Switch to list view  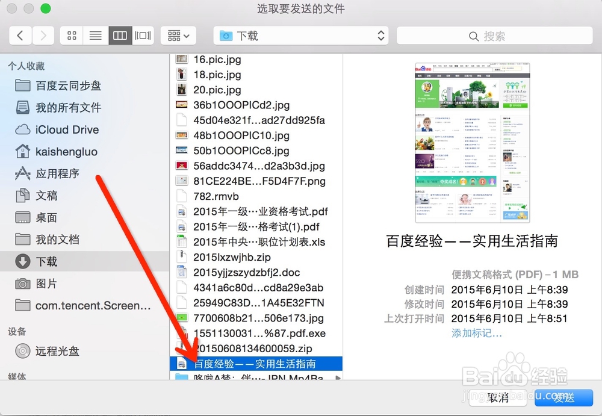(x=95, y=35)
